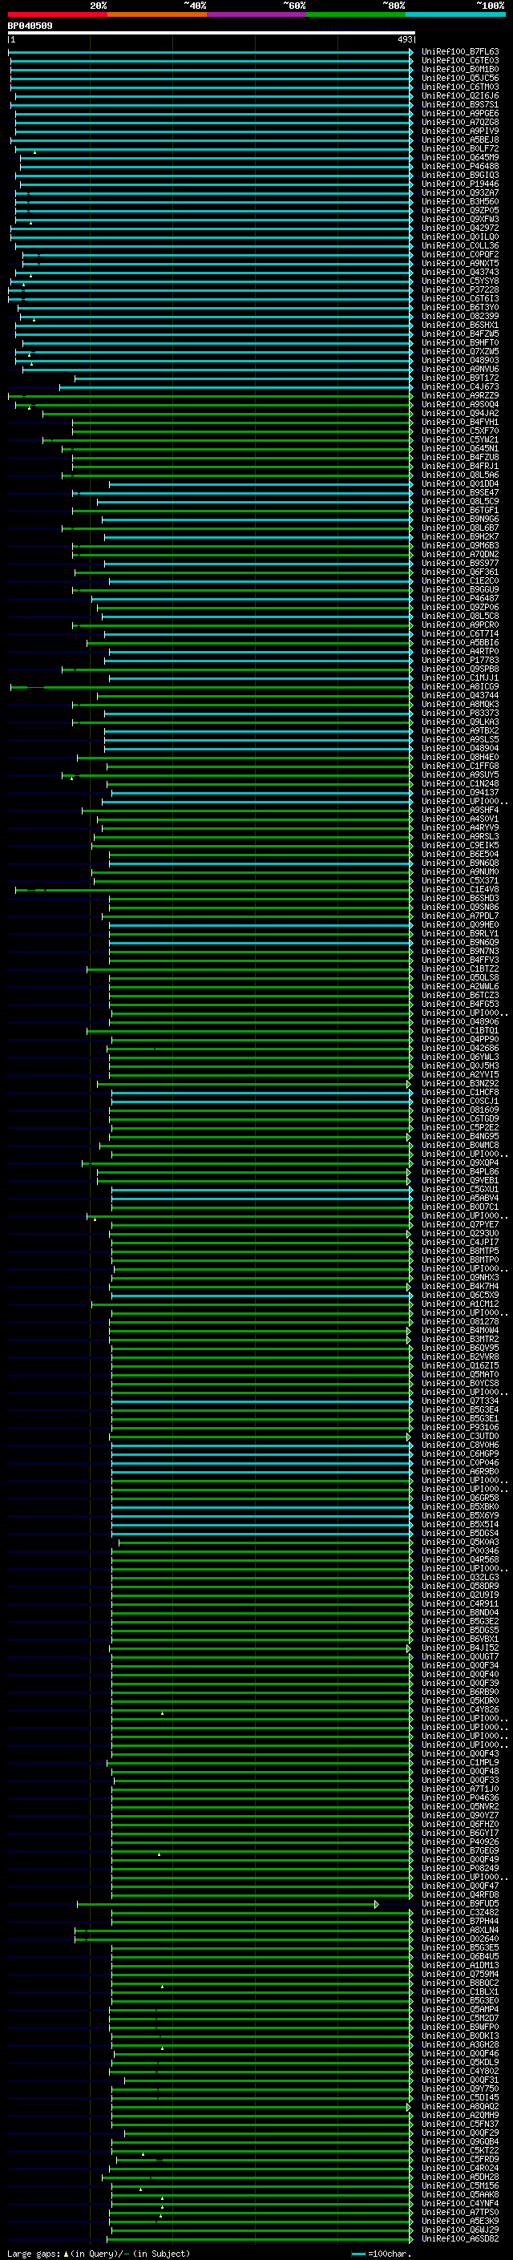Select the label UniRef100_A2QMH9

click(x=460, y=2114)
